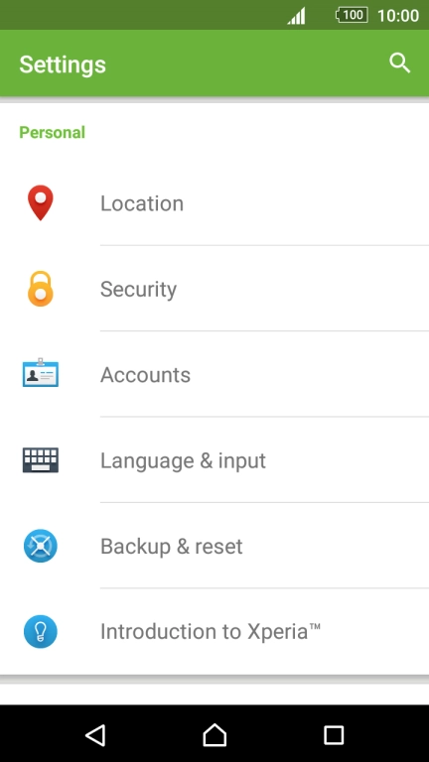429x762 pixels.
Task: Select Language & input
Action: point(214,459)
